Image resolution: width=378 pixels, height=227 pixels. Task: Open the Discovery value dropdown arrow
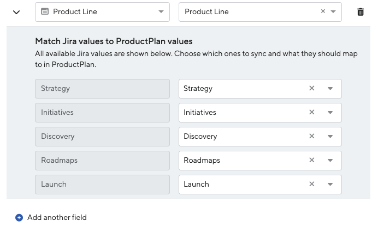click(330, 136)
